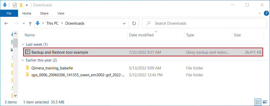Image resolution: width=270 pixels, height=106 pixels.
Task: Click the Qimera_training_Isabelle folder icon
Action: [x=28, y=68]
